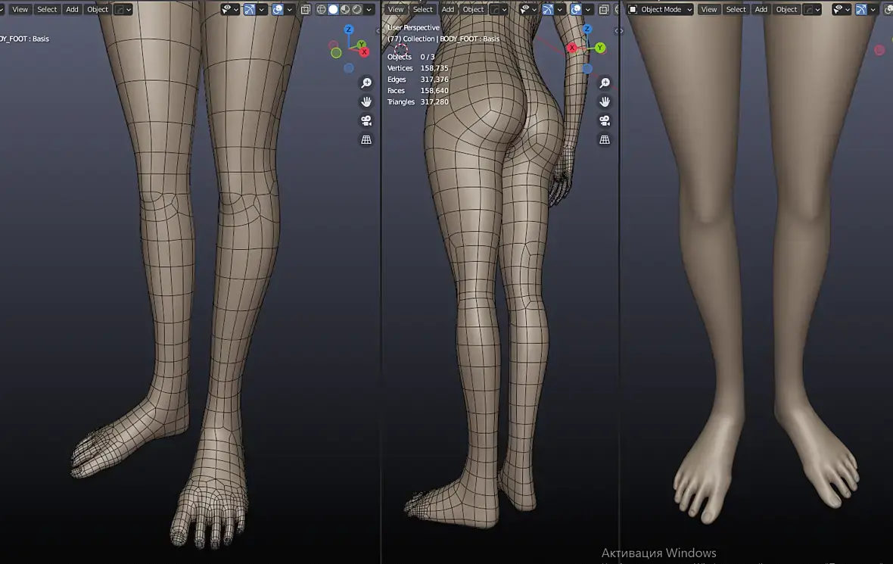
Task: Select material preview shading in left viewport
Action: point(345,9)
